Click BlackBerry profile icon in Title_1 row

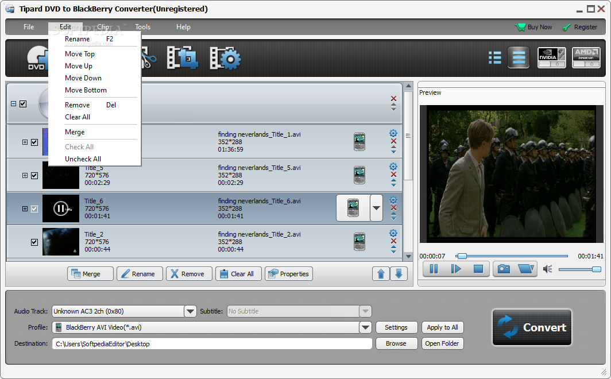click(359, 142)
